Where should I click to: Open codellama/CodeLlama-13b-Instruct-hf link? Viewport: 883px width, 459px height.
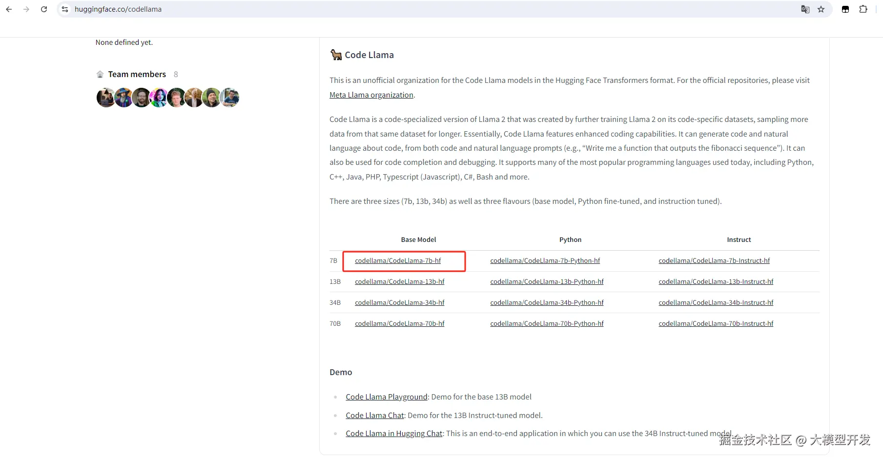pos(716,282)
